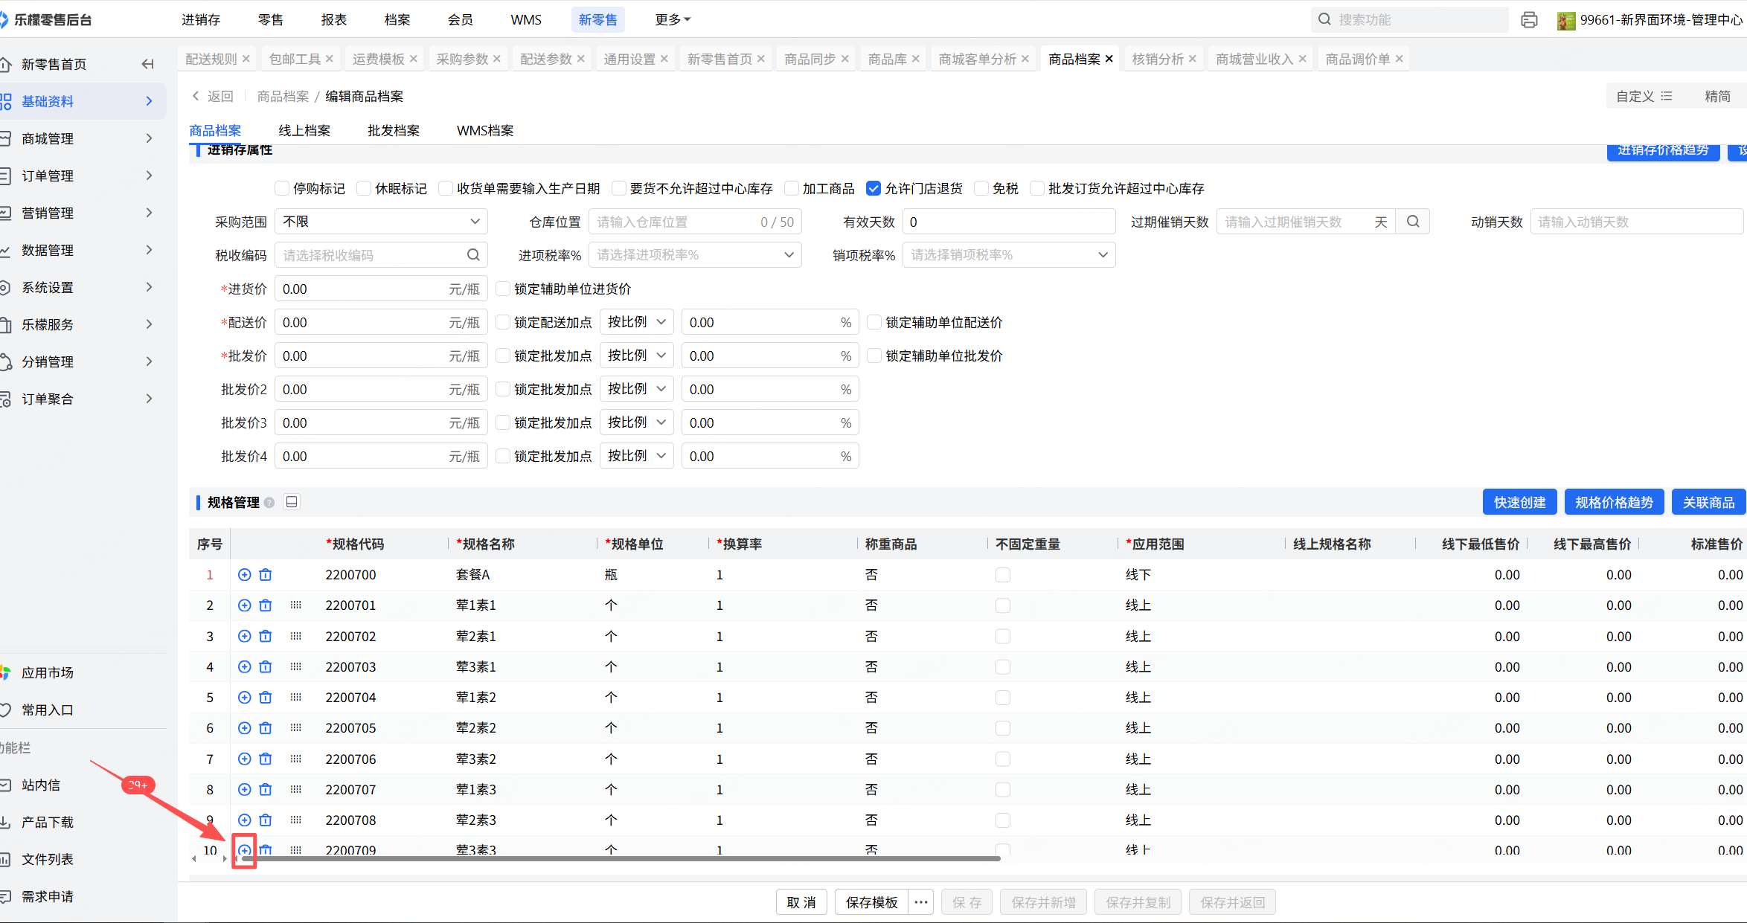The image size is (1747, 923).
Task: Delete row 3 using trash icon
Action: pos(266,636)
